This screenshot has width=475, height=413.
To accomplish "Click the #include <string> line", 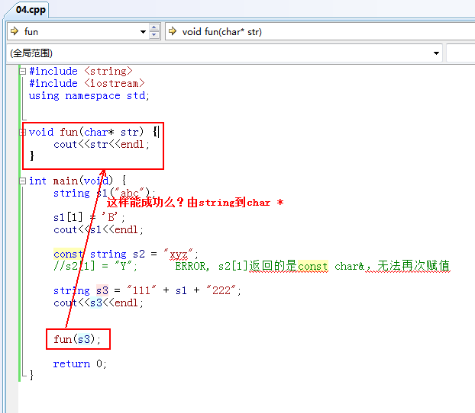I will 81,71.
